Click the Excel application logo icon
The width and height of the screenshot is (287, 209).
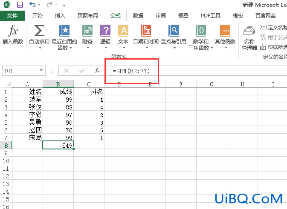pos(8,5)
